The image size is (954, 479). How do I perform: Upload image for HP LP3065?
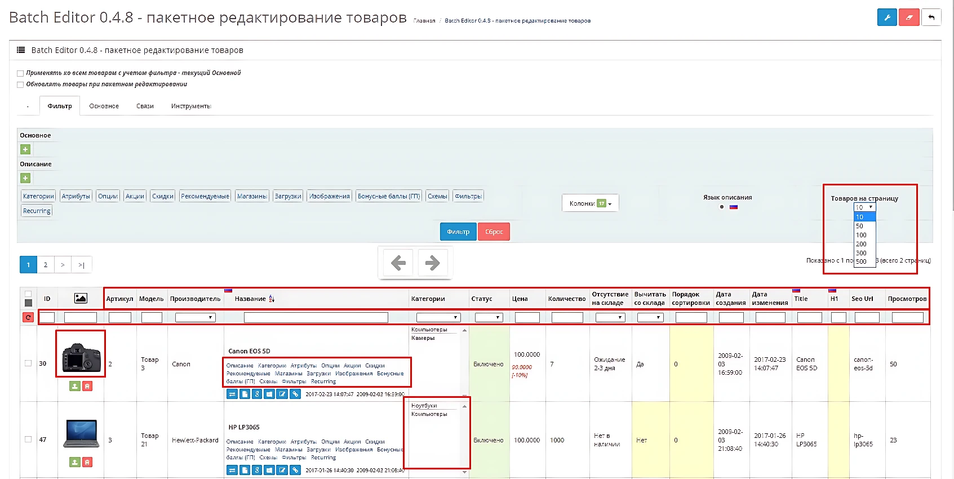75,462
